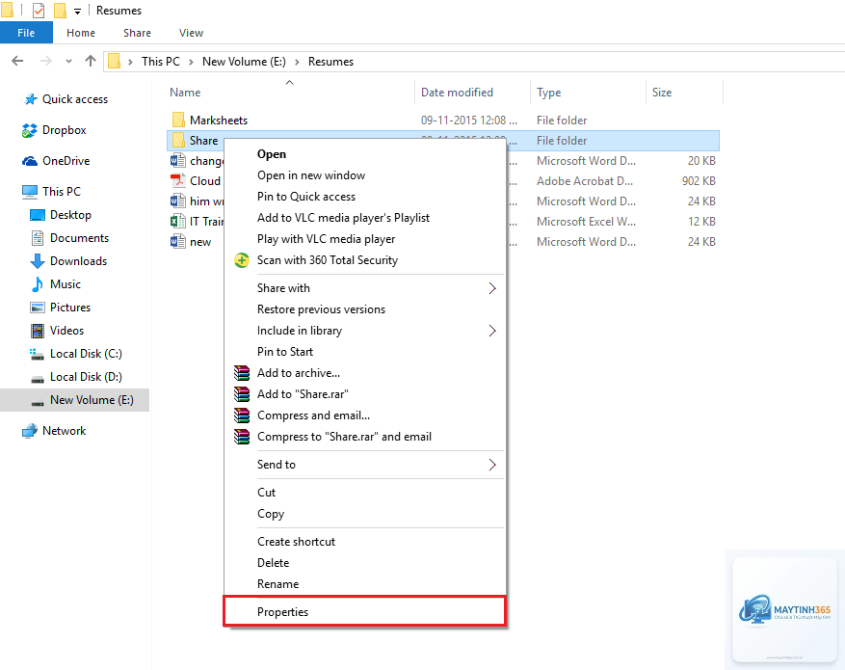845x670 pixels.
Task: Choose Copy from the context menu
Action: (x=365, y=514)
